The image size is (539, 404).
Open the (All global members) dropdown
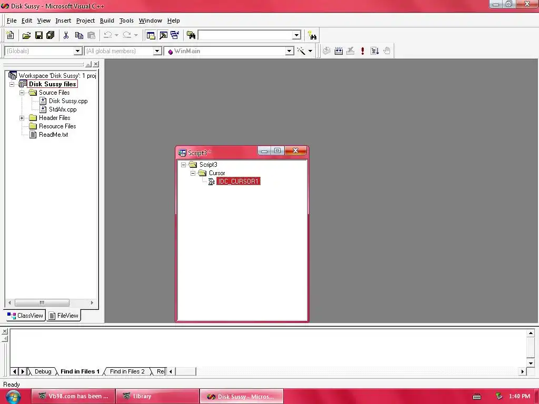pos(157,51)
